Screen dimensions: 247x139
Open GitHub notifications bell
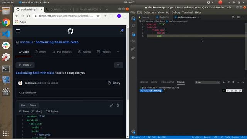point(122,31)
